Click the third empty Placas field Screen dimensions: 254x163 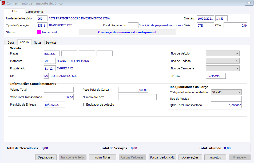click(87, 53)
